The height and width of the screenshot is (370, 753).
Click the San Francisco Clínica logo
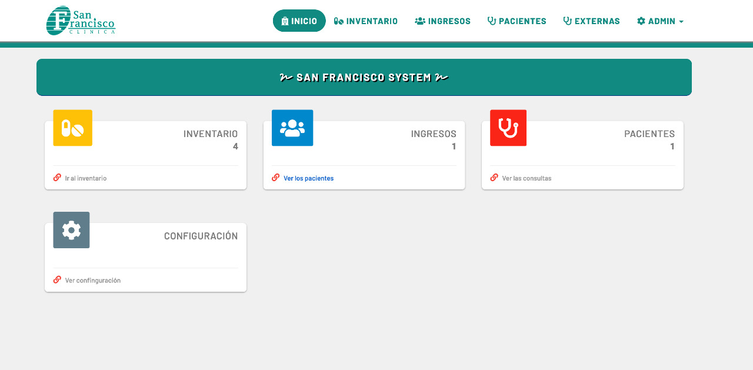81,21
